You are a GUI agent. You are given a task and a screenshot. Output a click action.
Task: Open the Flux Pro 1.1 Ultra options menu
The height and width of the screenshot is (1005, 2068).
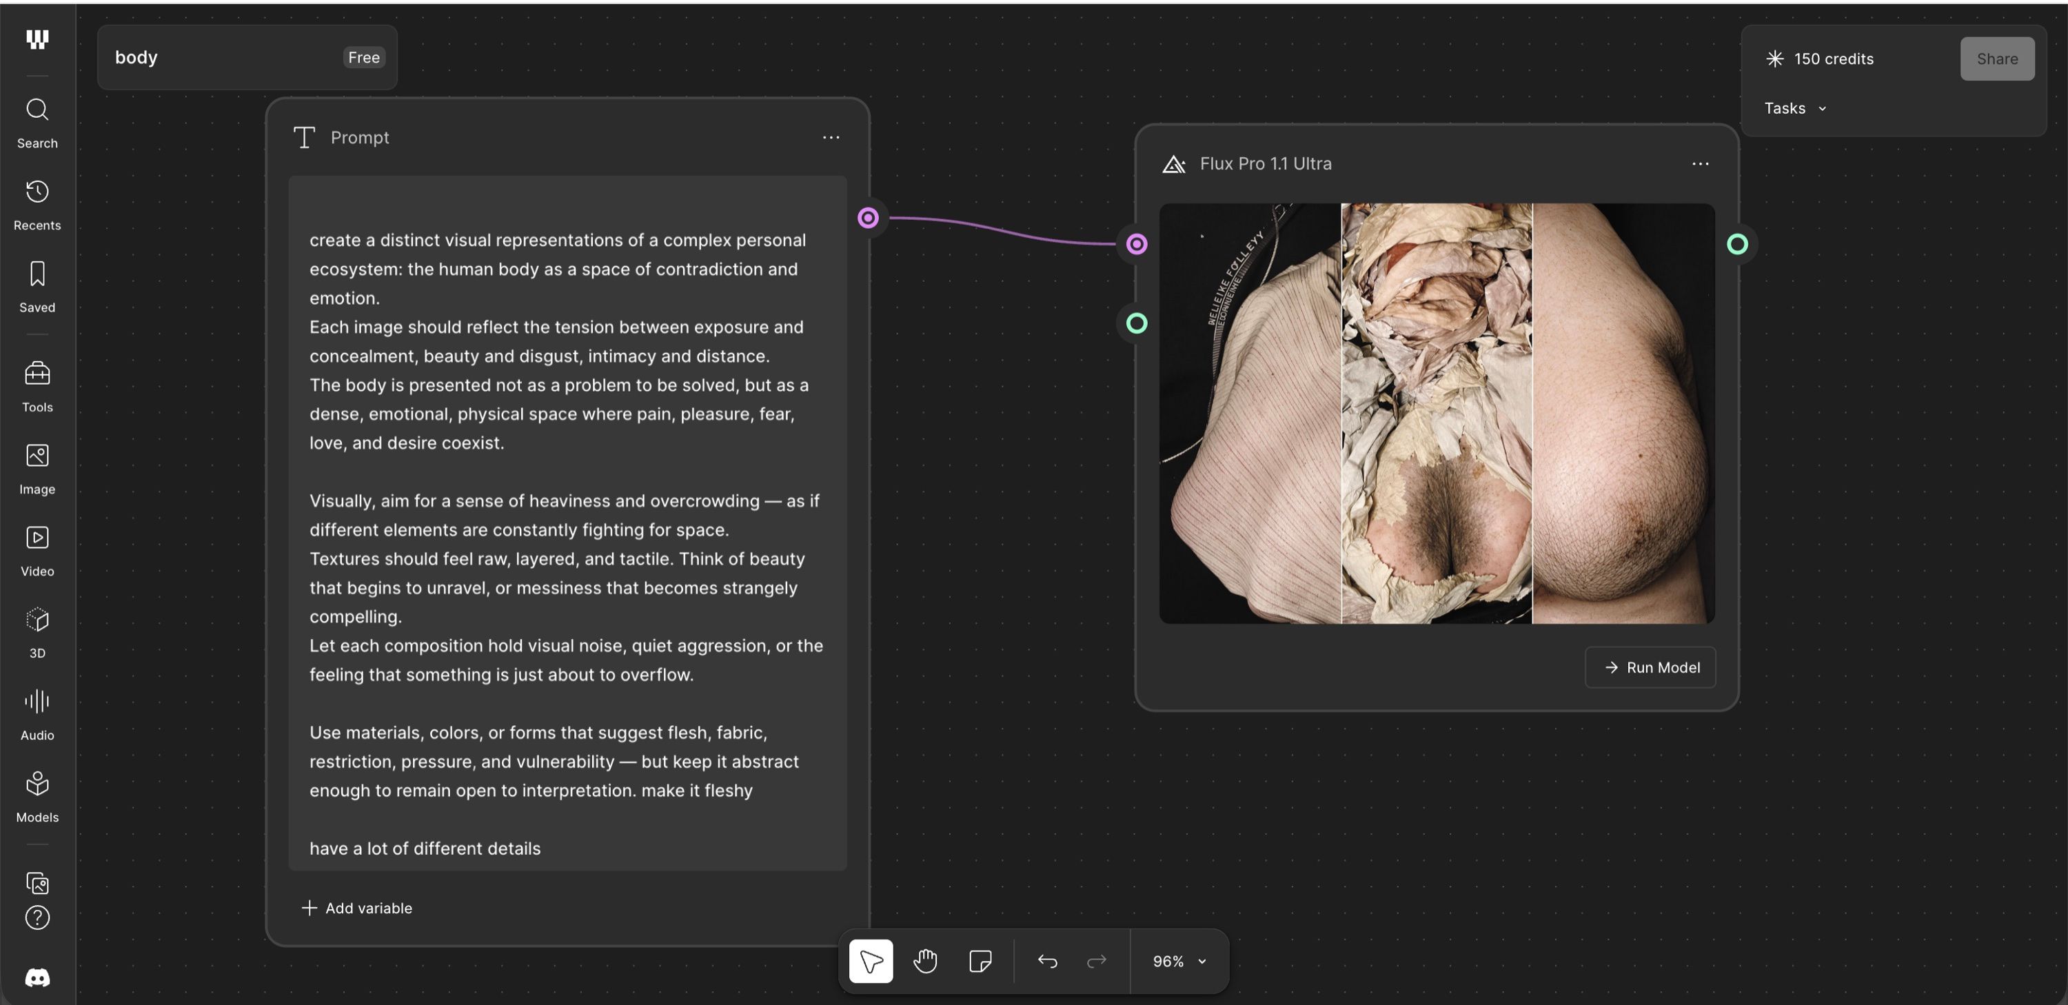coord(1701,164)
